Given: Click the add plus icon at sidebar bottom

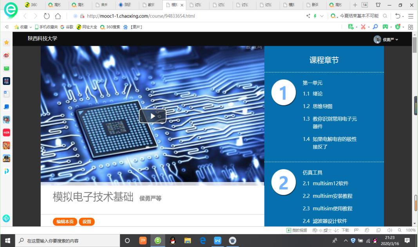Looking at the screenshot, I should [x=6, y=218].
